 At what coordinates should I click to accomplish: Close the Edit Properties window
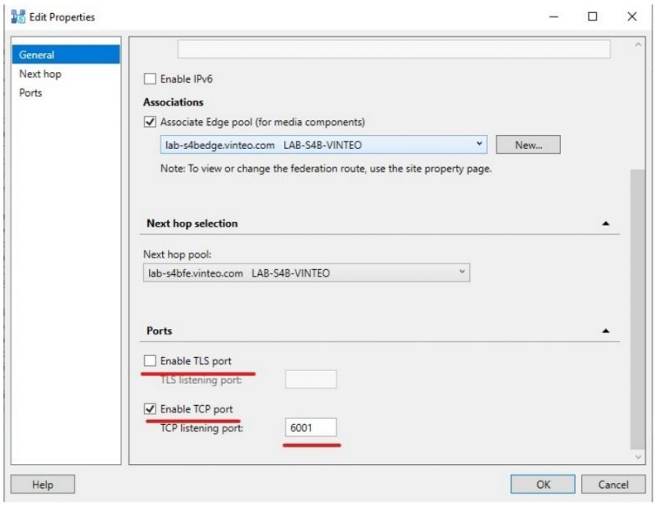click(x=631, y=16)
